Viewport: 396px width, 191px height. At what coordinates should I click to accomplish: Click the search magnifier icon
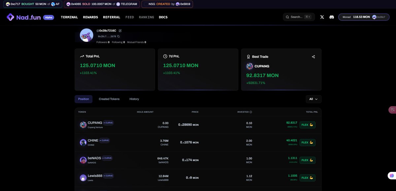287,17
